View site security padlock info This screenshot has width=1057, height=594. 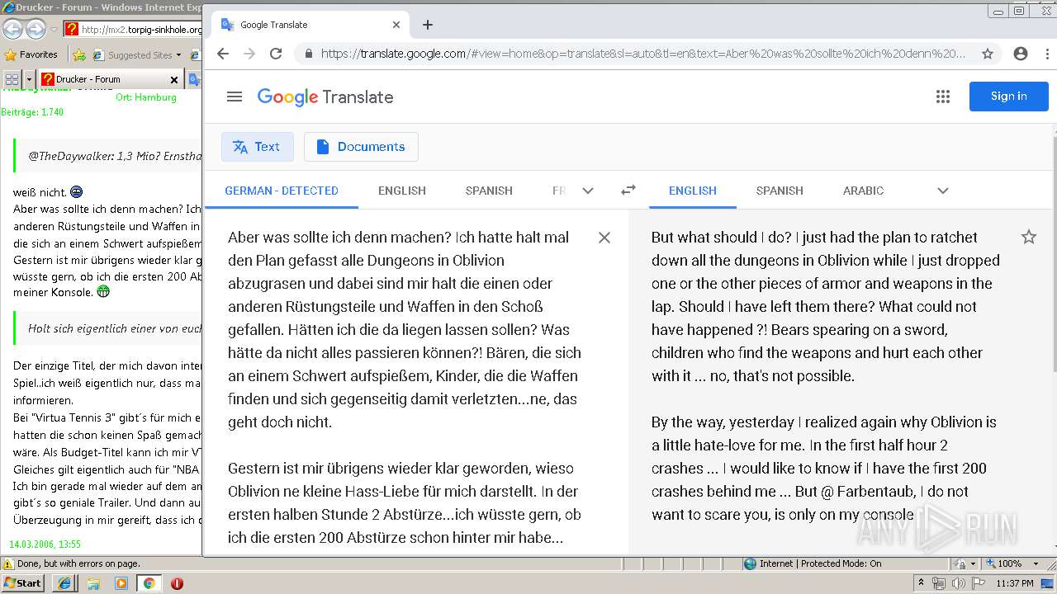309,54
